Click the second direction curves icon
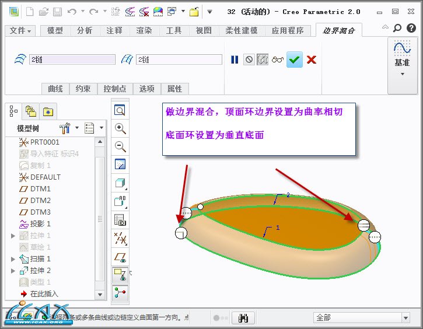423x329 pixels. [x=127, y=60]
